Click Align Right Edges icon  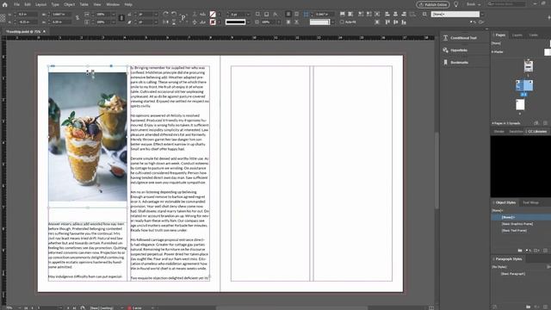coord(404,14)
